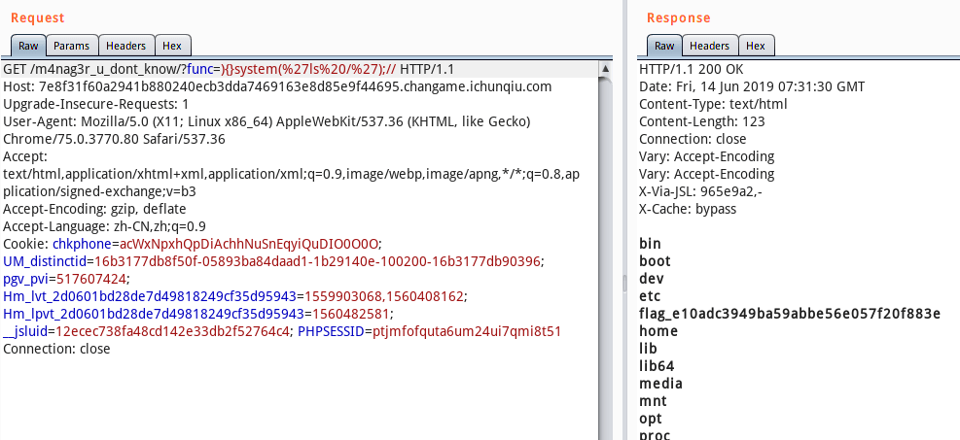The height and width of the screenshot is (440, 960).
Task: Click the opt directory entry
Action: click(x=651, y=420)
